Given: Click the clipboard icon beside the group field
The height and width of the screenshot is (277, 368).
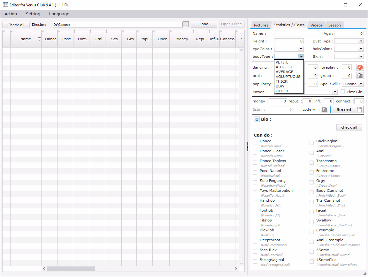Looking at the screenshot, I should (360, 76).
